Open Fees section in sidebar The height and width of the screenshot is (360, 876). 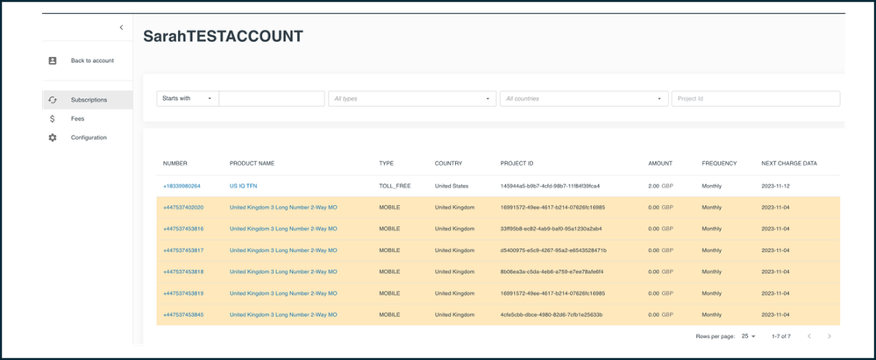click(87, 119)
